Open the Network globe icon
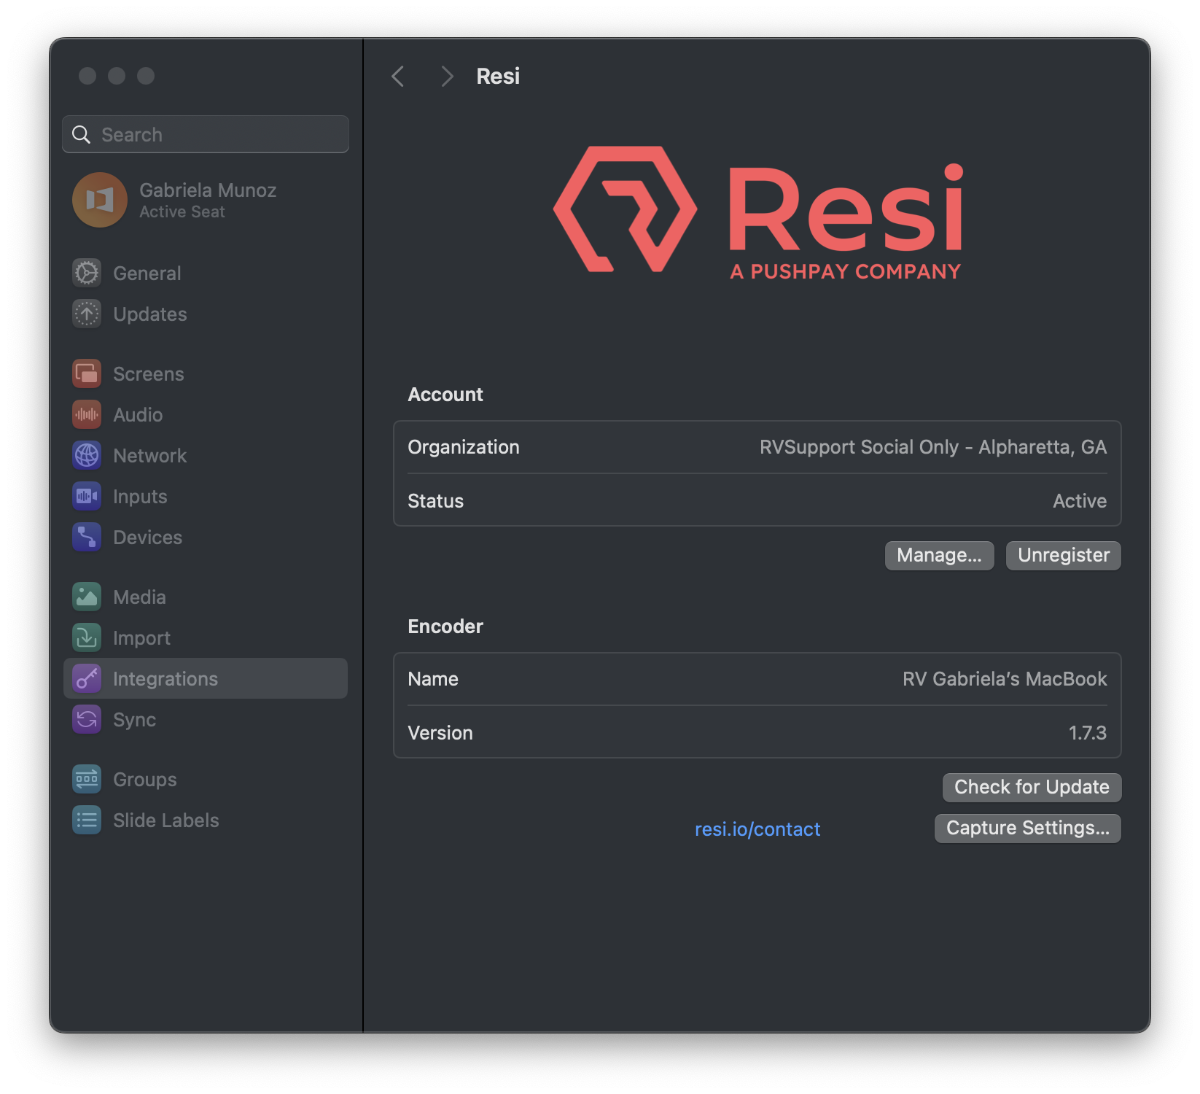 coord(87,455)
